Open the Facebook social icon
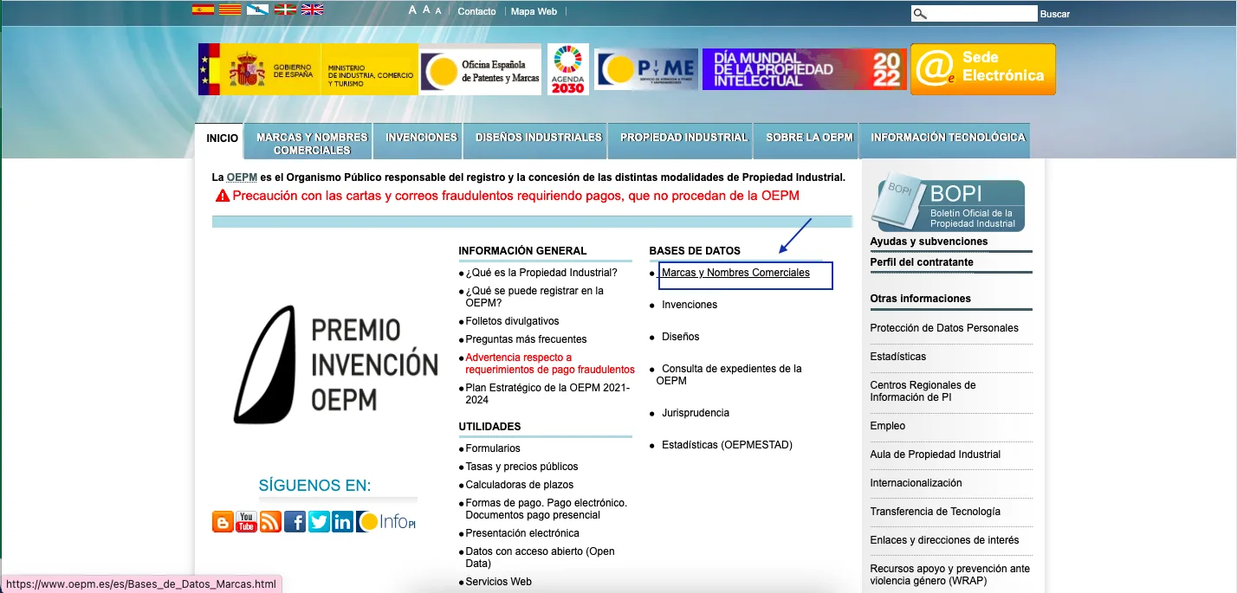Image resolution: width=1237 pixels, height=593 pixels. point(295,522)
